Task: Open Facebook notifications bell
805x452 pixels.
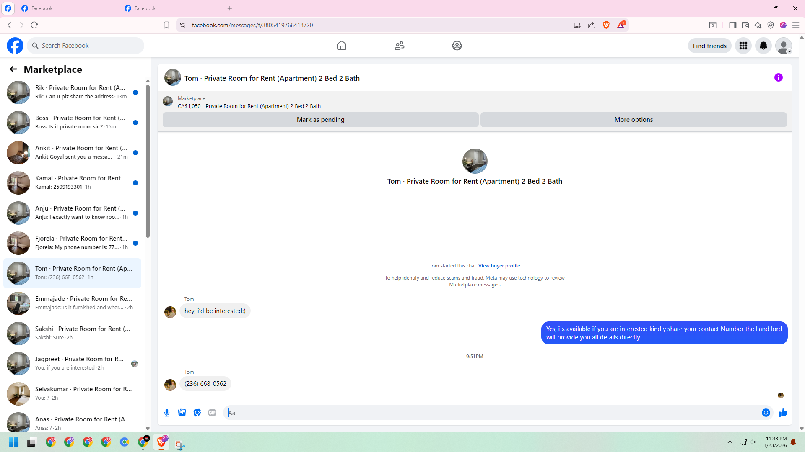Action: pos(763,46)
